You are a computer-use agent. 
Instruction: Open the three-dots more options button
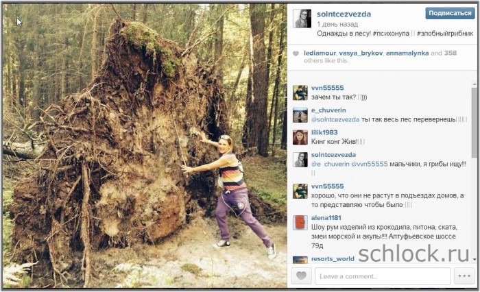464,276
